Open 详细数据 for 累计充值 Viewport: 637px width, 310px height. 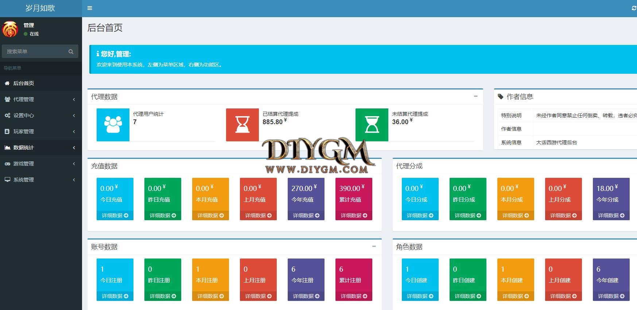pos(354,215)
